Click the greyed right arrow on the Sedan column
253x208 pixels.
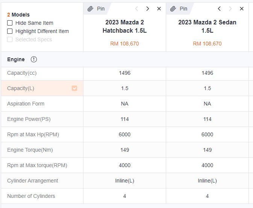coord(230,9)
